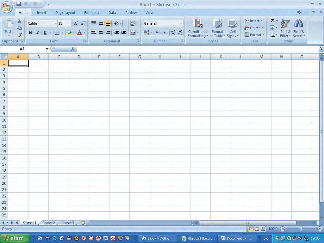Apply Accounting Number Format
The image size is (324, 243).
click(147, 33)
